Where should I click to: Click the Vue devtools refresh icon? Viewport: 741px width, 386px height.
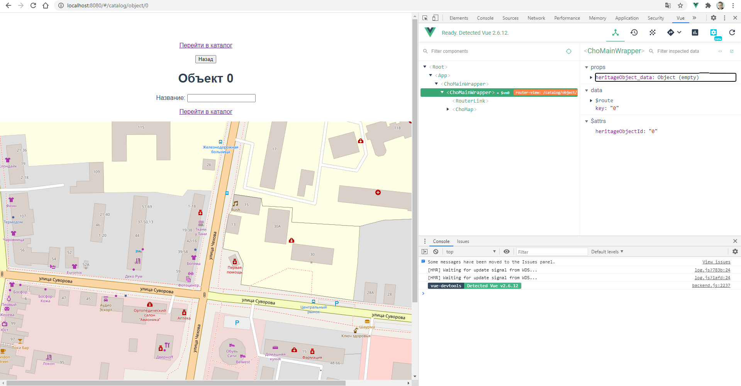point(732,33)
